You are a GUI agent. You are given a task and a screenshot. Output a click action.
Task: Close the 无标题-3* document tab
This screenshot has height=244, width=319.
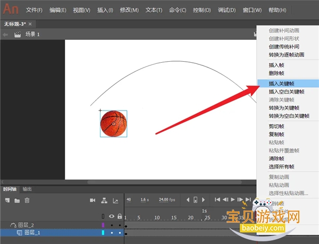[x=30, y=24]
